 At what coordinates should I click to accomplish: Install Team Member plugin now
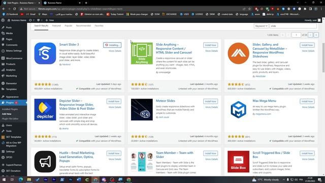[210, 154]
